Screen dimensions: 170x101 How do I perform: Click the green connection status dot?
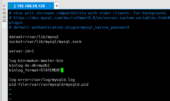(11, 6)
